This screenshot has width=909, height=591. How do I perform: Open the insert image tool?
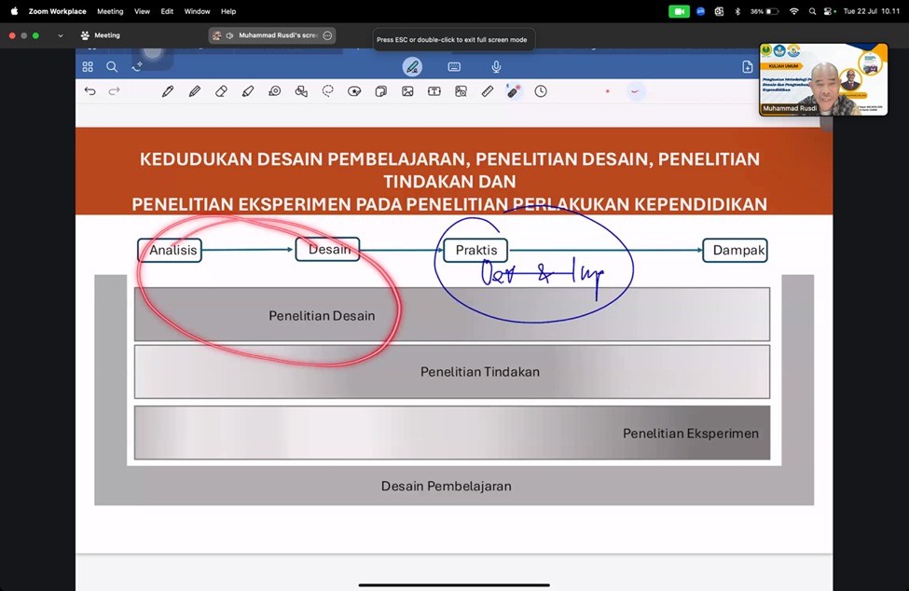(407, 91)
